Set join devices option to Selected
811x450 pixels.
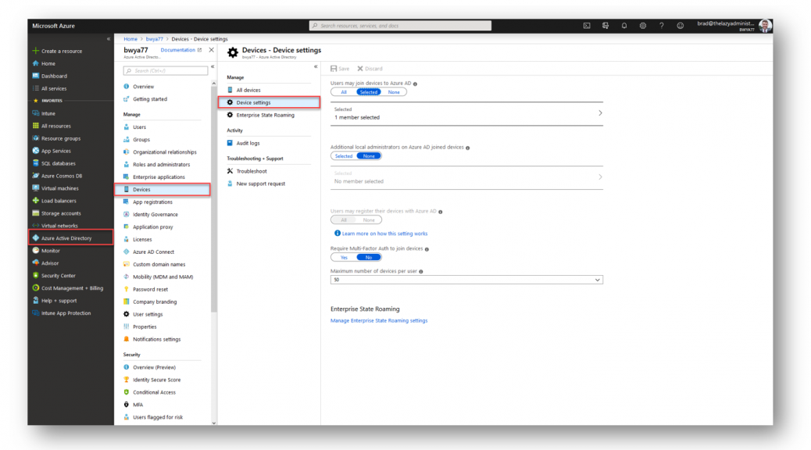coord(368,92)
